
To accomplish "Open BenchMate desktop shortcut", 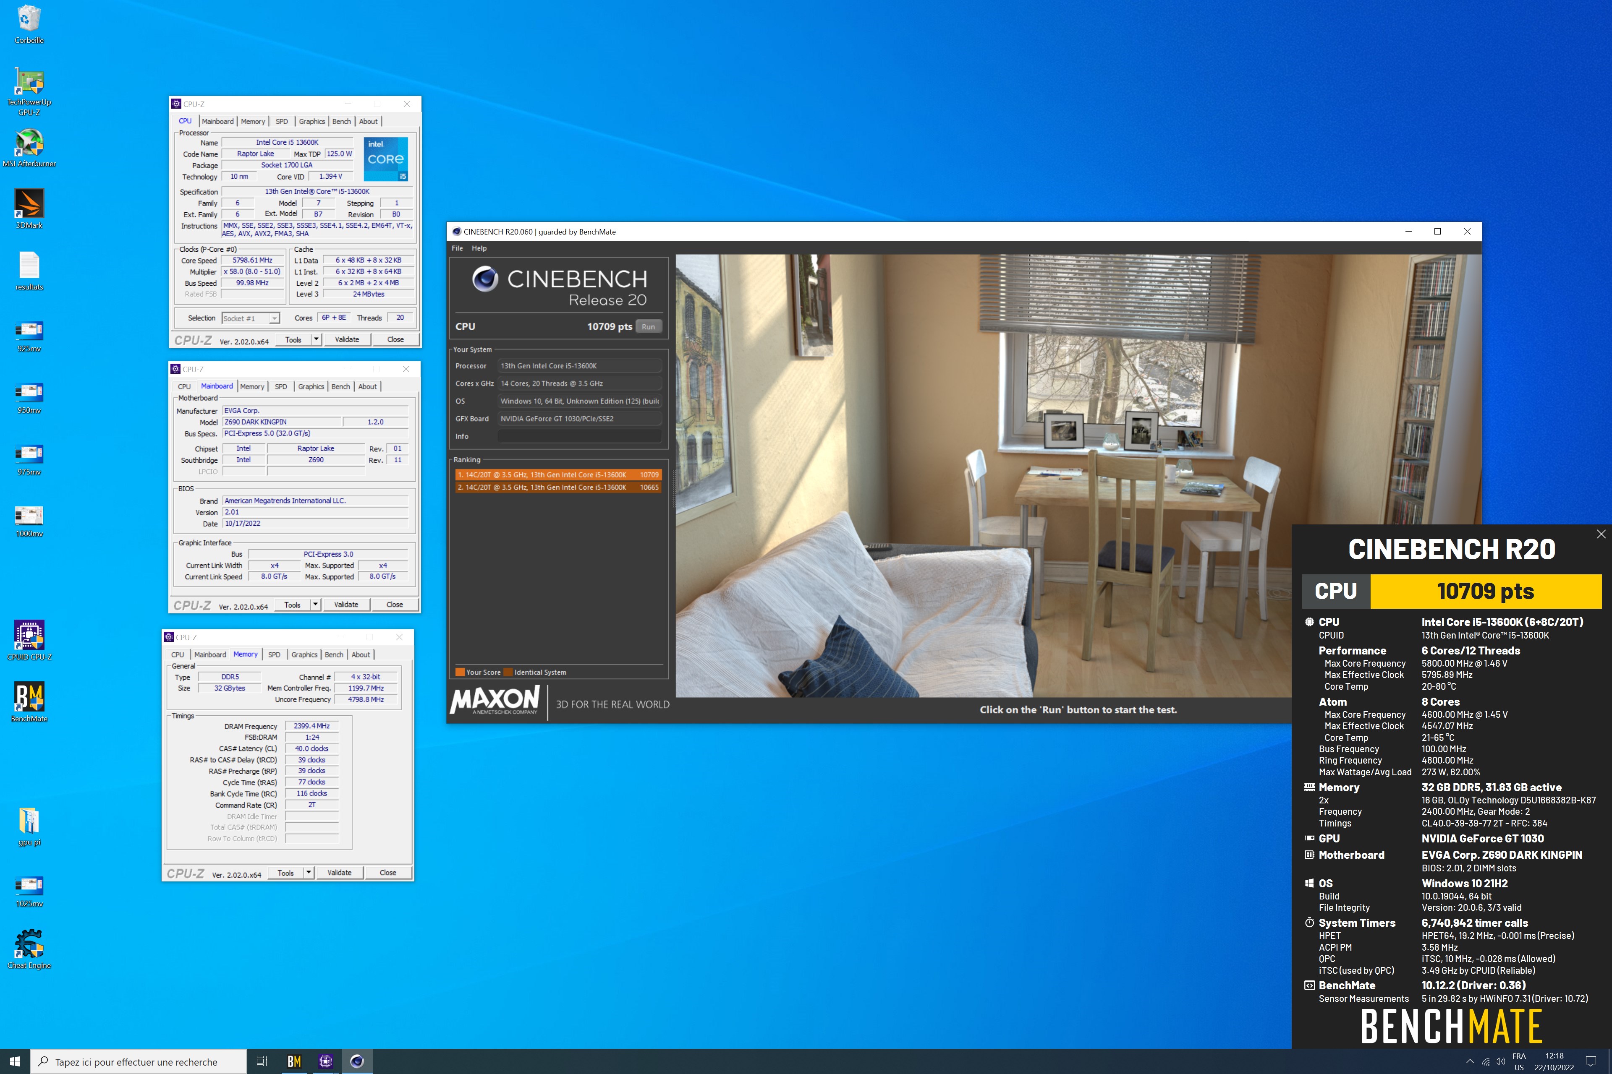I will pos(29,701).
